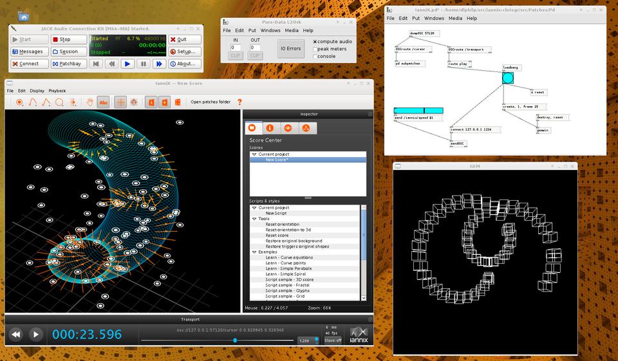
Task: Disable the compute audio checkbox
Action: 315,42
